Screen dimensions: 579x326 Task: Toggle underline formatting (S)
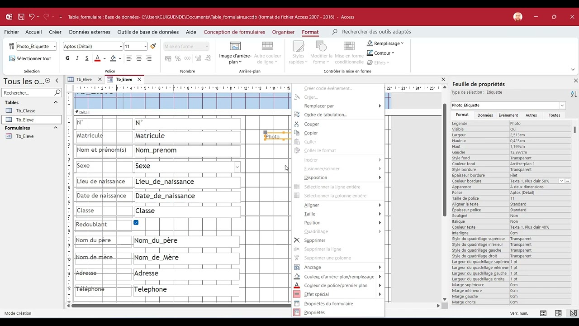(x=86, y=58)
